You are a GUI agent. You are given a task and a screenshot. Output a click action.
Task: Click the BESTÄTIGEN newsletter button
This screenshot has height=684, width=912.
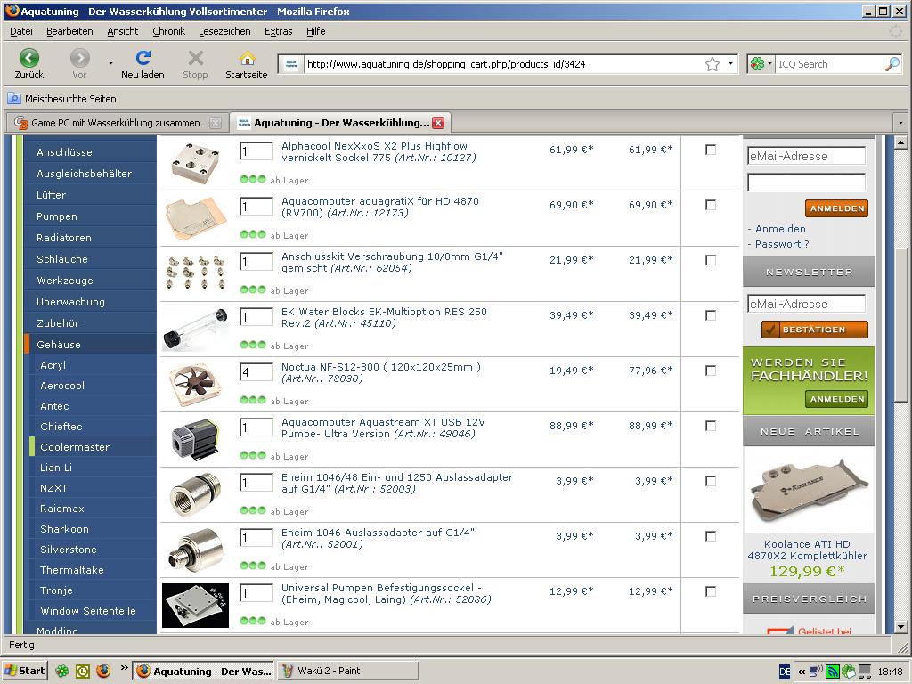(814, 330)
